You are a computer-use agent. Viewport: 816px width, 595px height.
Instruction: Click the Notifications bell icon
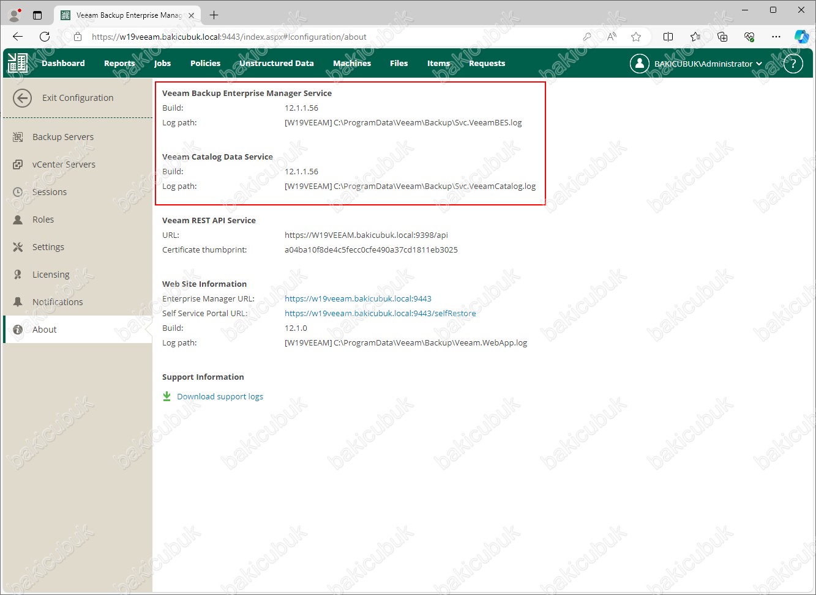pos(18,302)
